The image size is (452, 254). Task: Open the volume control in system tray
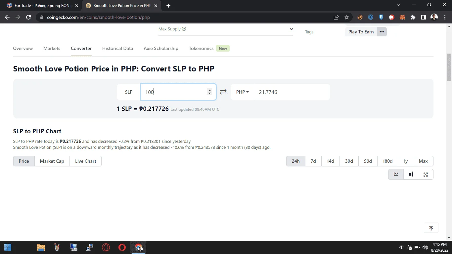(x=425, y=247)
